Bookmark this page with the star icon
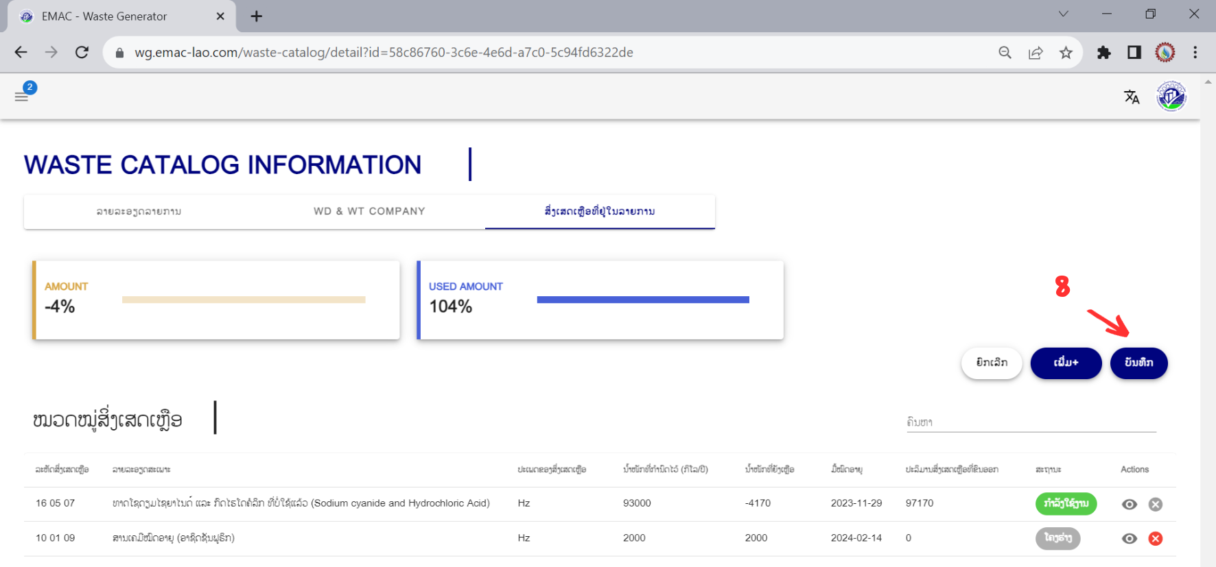This screenshot has width=1216, height=567. point(1066,53)
